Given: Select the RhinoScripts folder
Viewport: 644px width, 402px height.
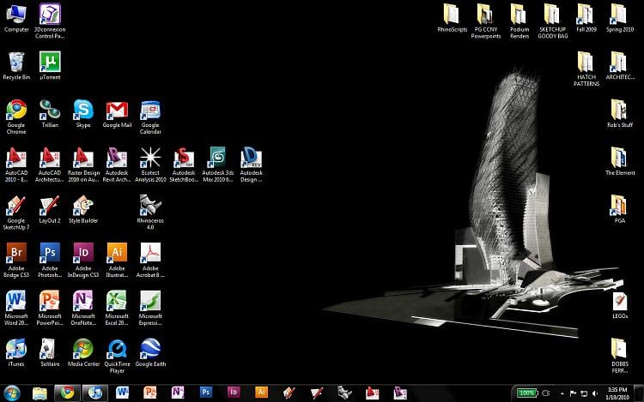Looking at the screenshot, I should (x=453, y=17).
